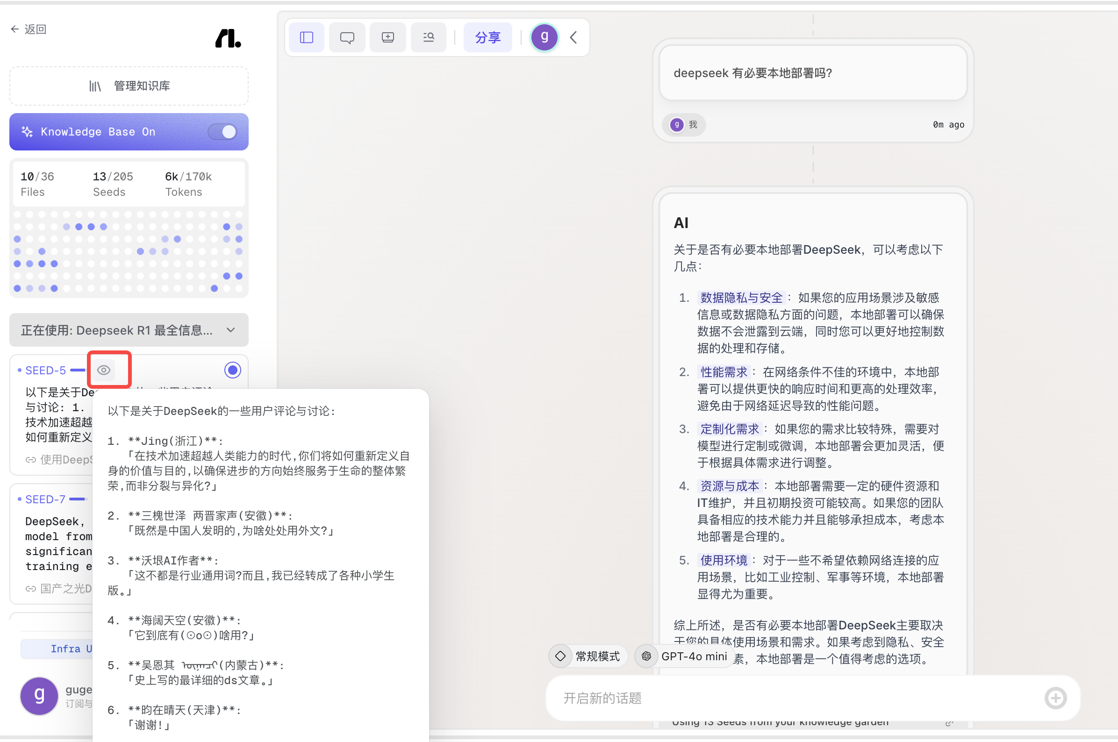1118x742 pixels.
Task: Open 管理知识库 knowledge base manager
Action: 129,86
